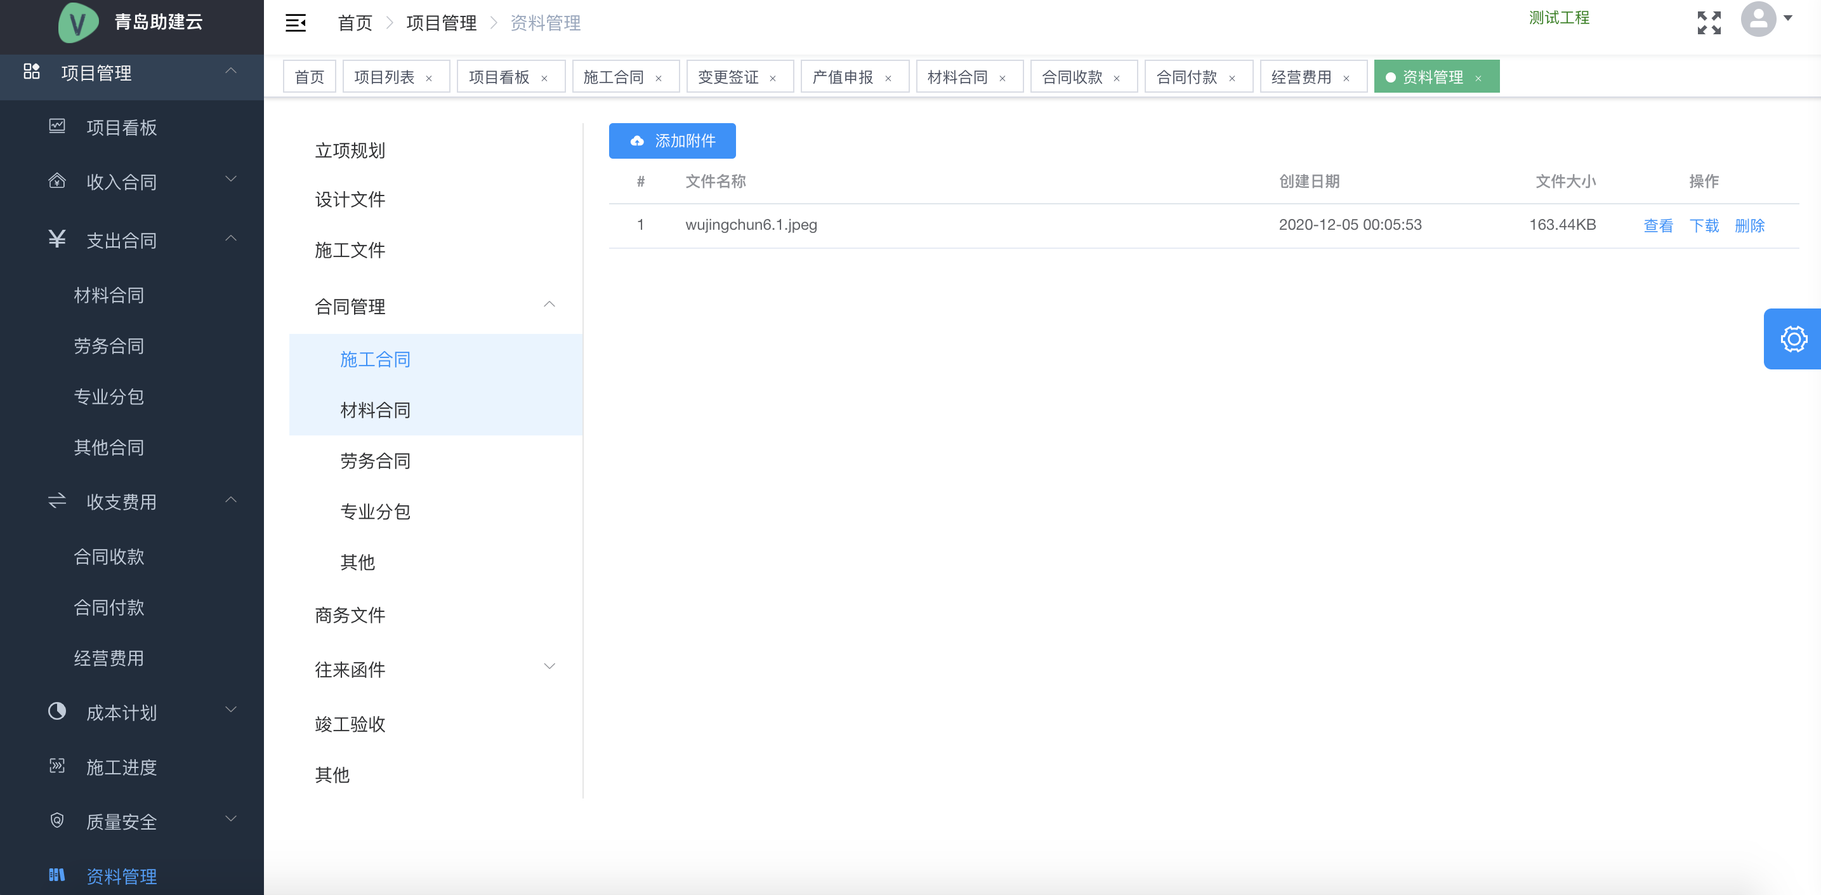Switch to the 合同付款 tab
The image size is (1821, 895).
1187,77
